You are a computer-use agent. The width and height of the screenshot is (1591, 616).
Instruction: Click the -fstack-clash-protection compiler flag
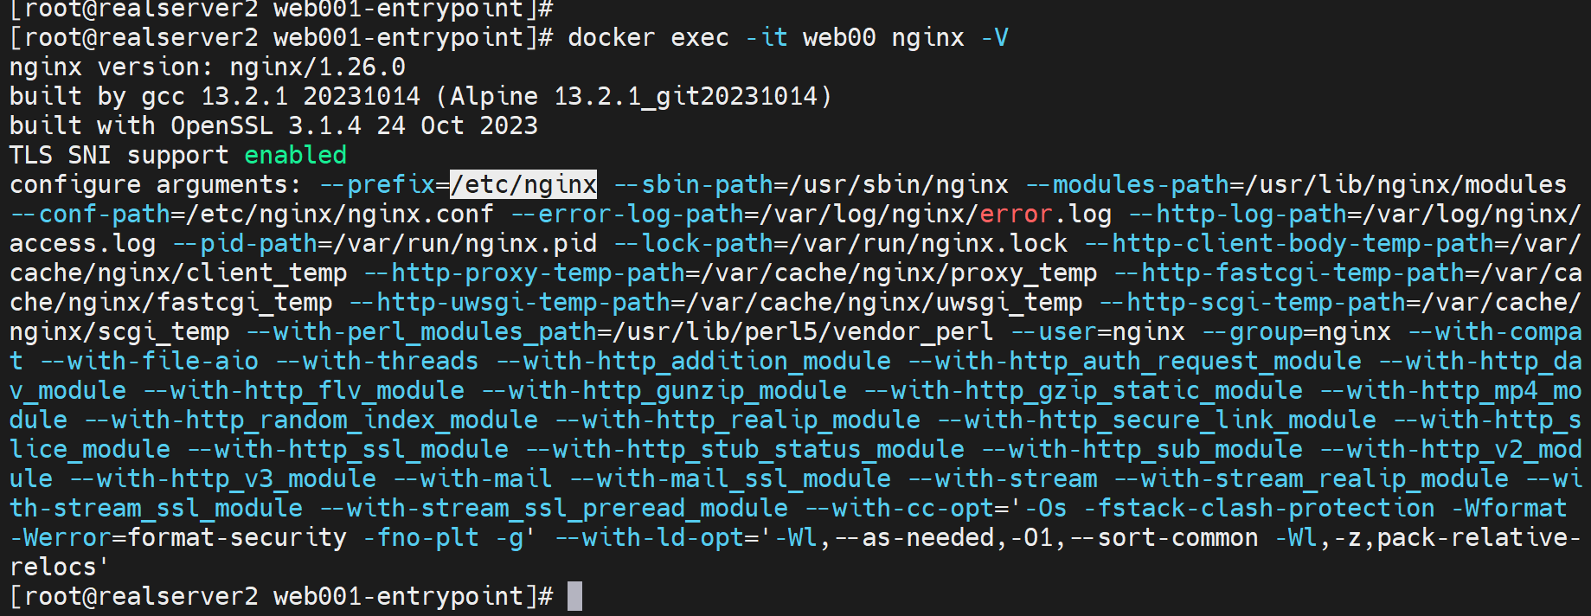click(x=1259, y=508)
